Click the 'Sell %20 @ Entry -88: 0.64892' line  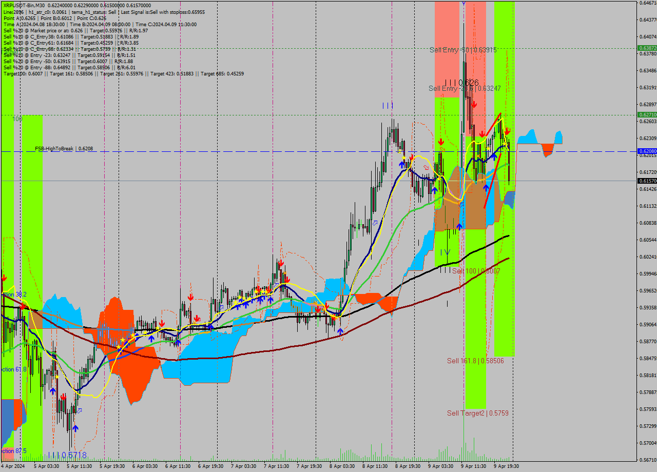69,67
